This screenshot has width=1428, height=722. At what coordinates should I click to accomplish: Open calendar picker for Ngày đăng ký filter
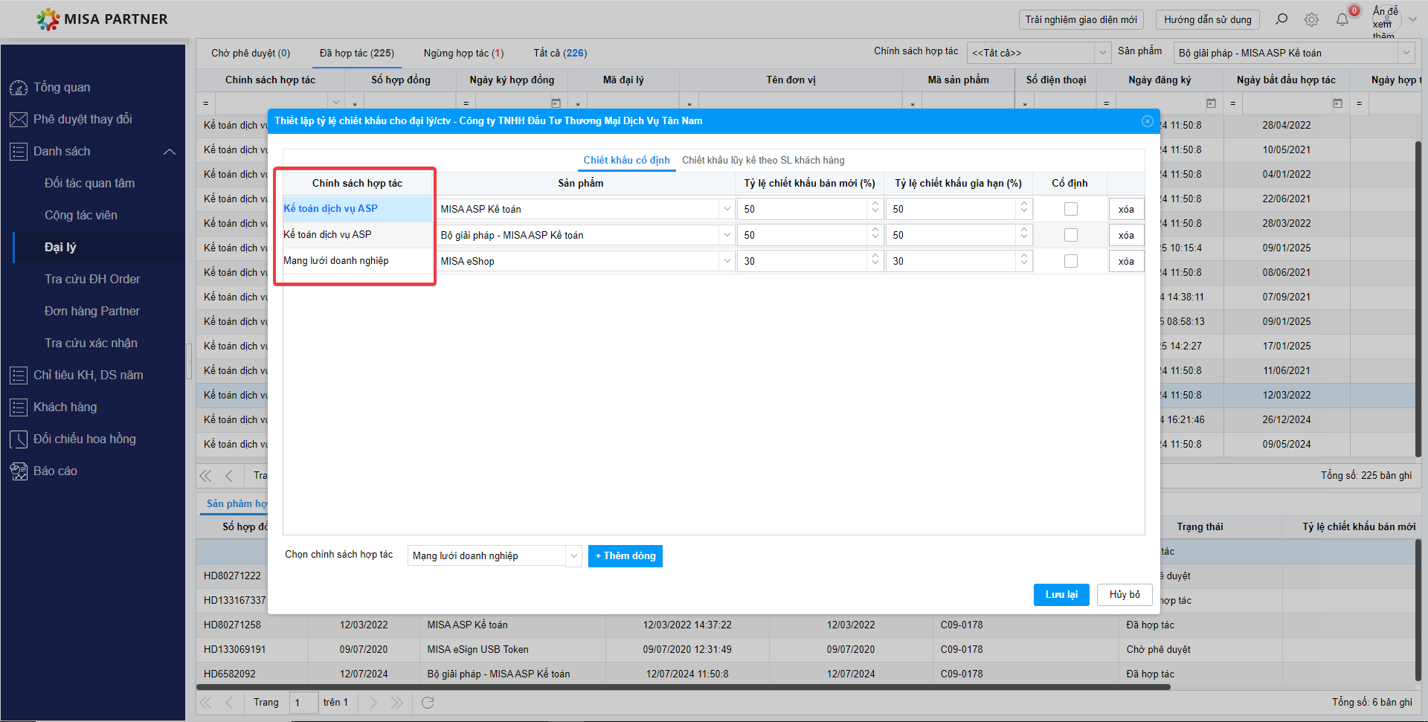[x=1211, y=103]
